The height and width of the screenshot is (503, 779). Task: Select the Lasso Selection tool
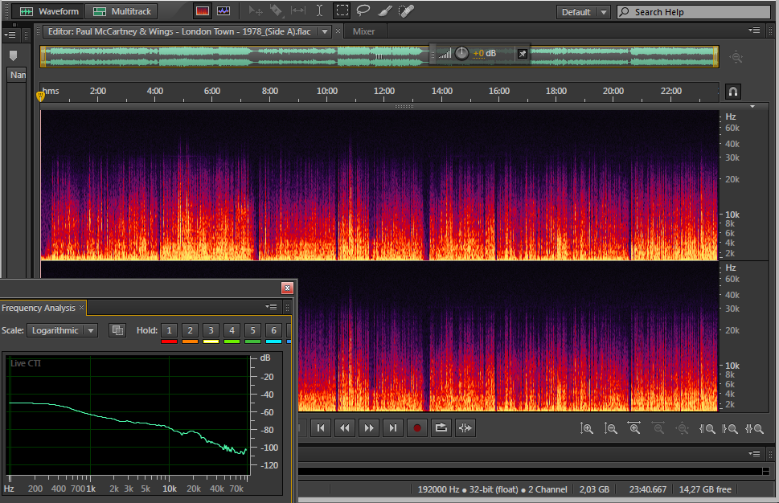point(363,11)
